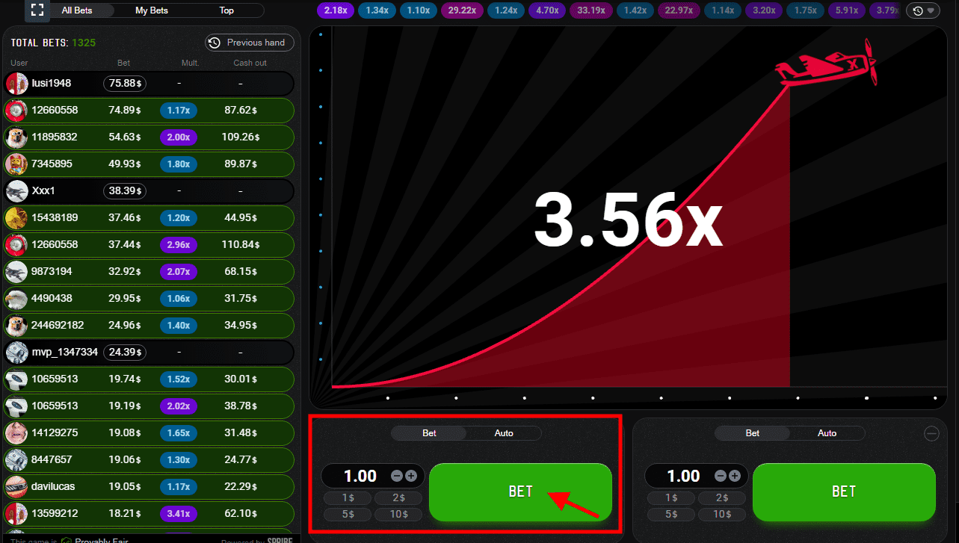This screenshot has height=543, width=959.
Task: Edit left panel bet amount field
Action: (x=360, y=476)
